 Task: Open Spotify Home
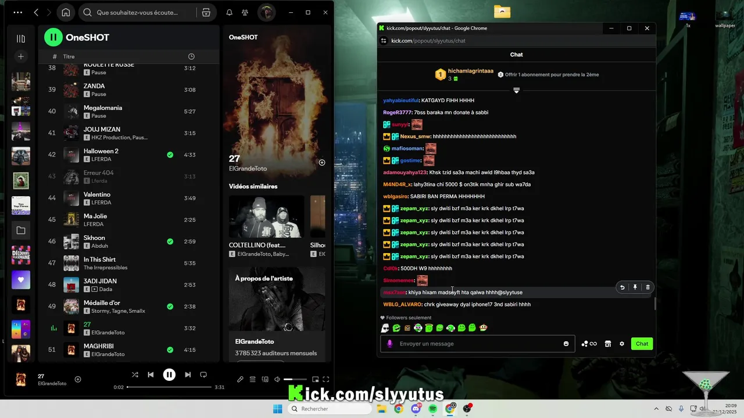[66, 12]
